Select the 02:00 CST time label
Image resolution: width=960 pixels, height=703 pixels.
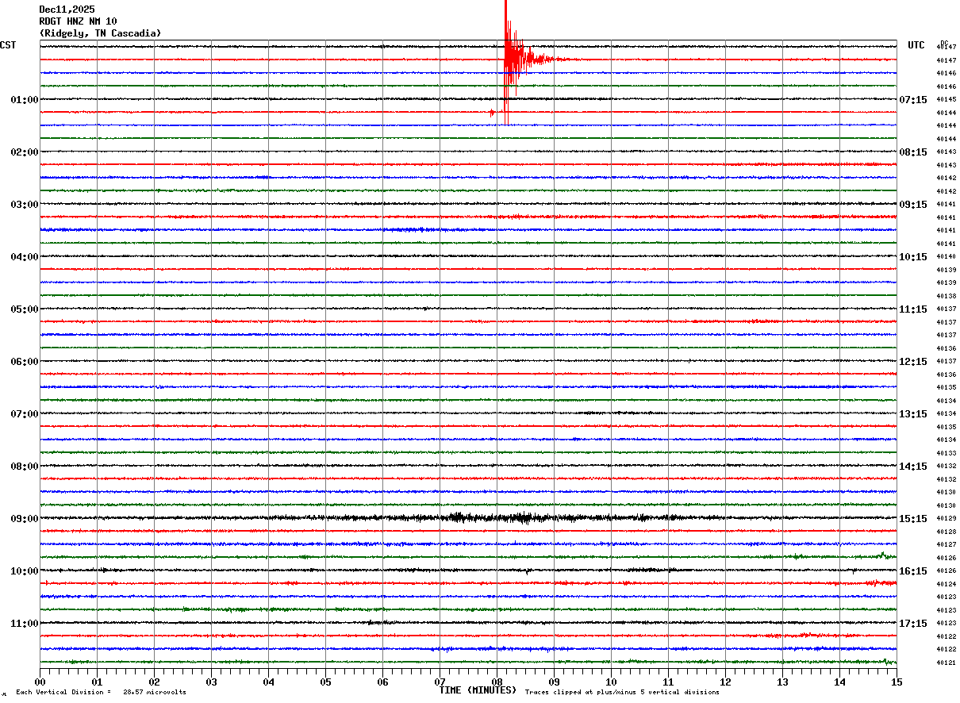[25, 152]
